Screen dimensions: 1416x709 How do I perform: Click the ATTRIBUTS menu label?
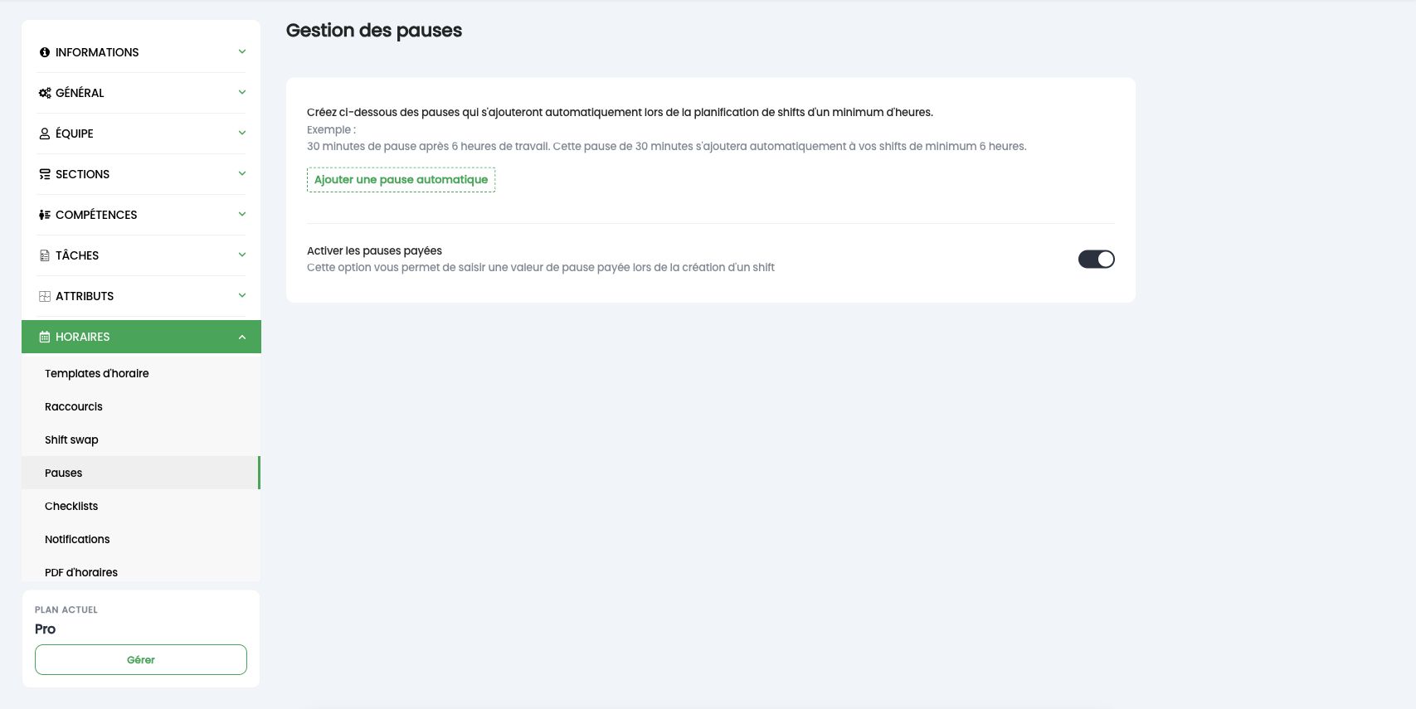[x=85, y=296]
